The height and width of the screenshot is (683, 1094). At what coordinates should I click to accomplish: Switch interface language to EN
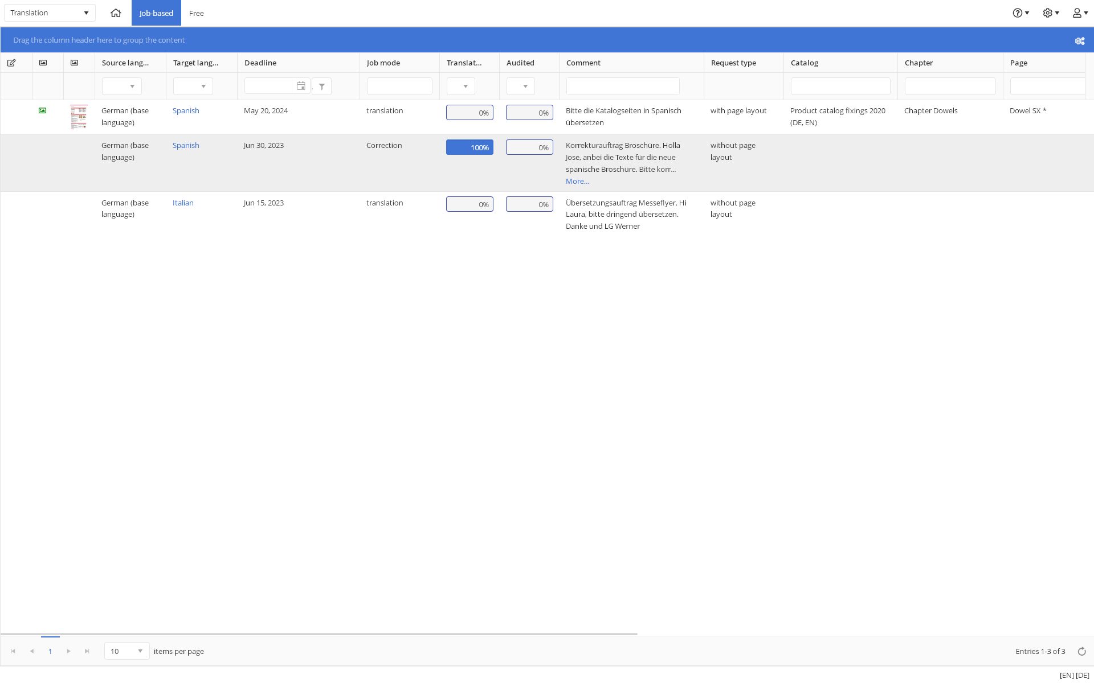(x=1067, y=676)
